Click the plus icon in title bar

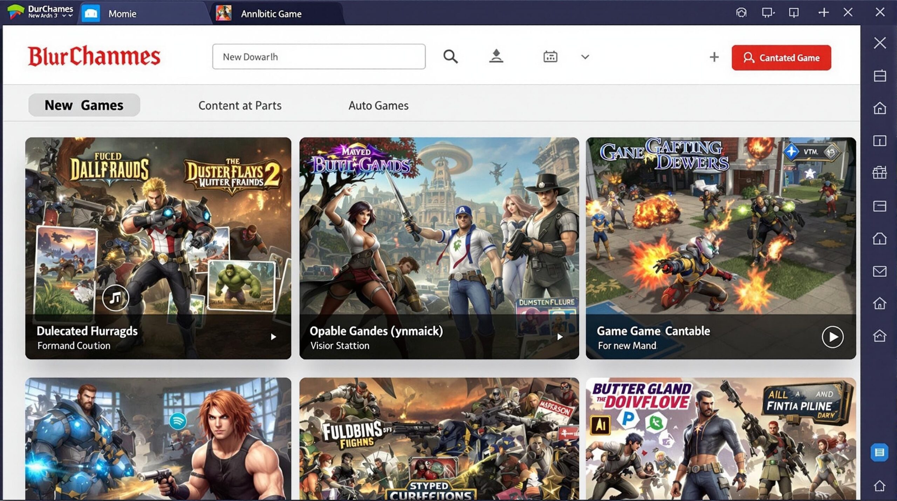pos(823,13)
